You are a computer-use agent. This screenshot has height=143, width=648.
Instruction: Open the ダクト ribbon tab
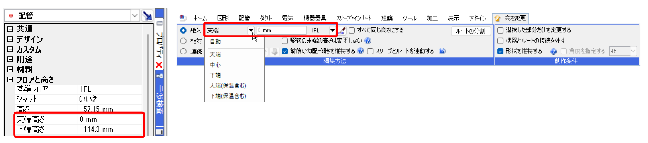[266, 18]
